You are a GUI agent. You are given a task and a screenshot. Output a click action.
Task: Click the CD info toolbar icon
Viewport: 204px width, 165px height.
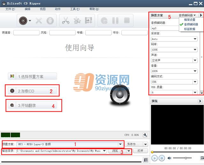tap(50, 20)
